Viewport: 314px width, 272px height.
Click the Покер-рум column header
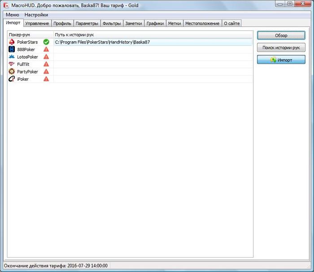[31, 35]
